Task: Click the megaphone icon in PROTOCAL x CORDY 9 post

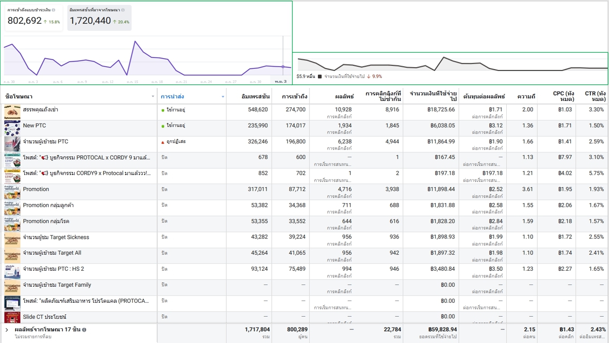Action: [45, 157]
